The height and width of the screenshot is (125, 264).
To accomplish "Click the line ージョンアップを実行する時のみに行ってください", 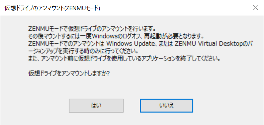I will 82,51.
